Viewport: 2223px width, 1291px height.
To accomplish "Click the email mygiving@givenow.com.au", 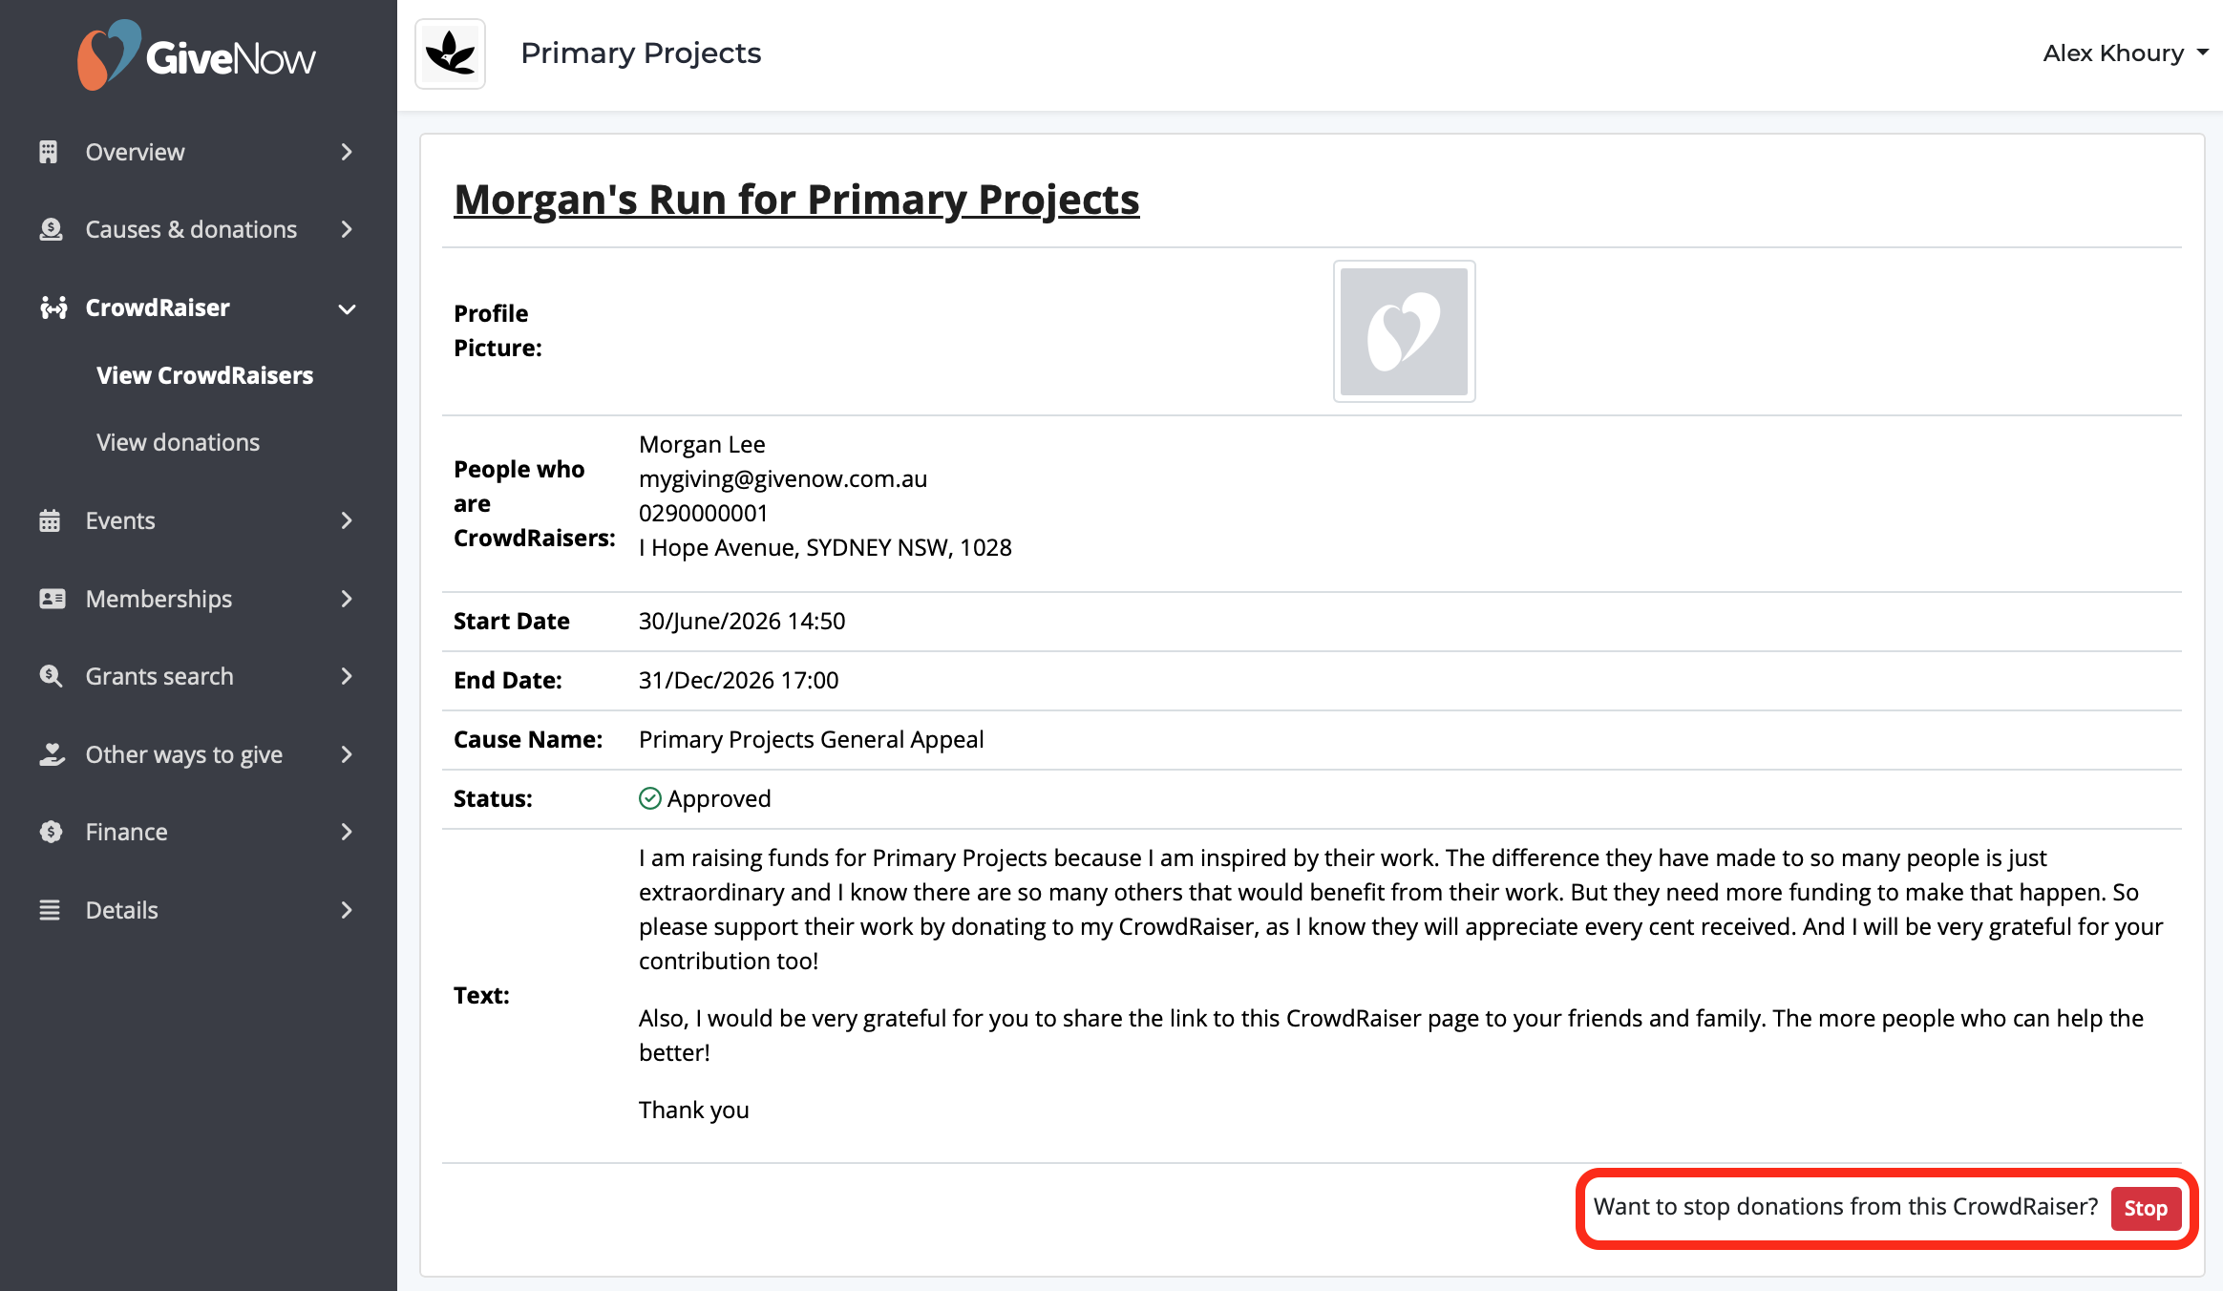I will (783, 478).
